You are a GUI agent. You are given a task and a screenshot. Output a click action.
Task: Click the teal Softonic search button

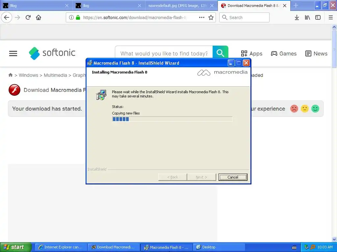tap(220, 53)
